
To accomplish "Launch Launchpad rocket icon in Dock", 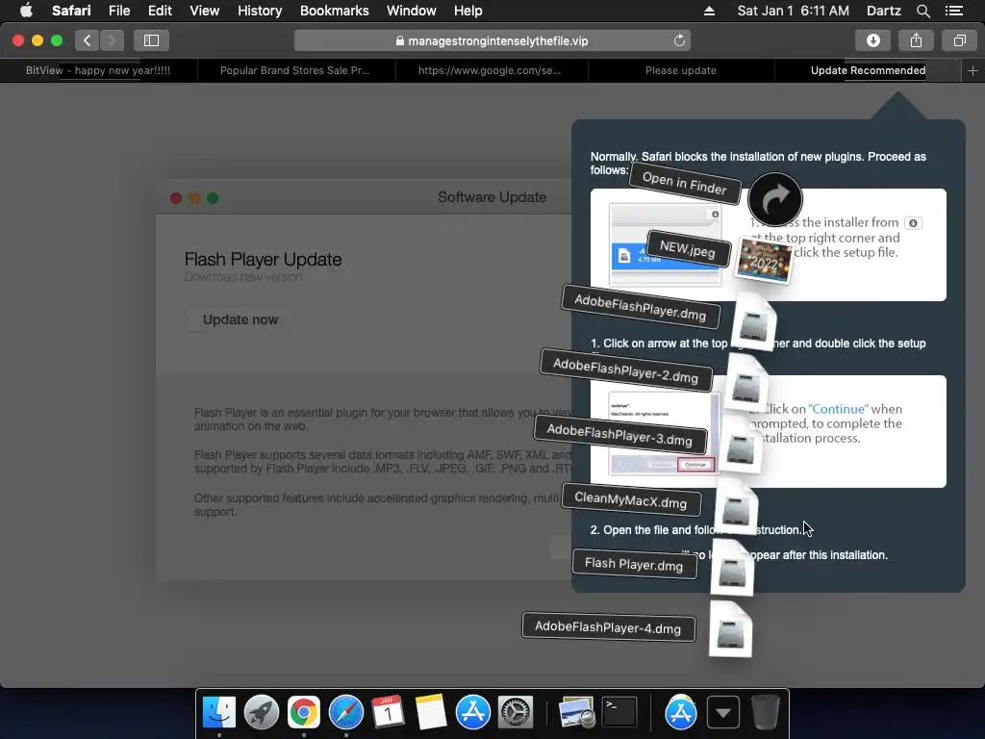I will tap(262, 713).
